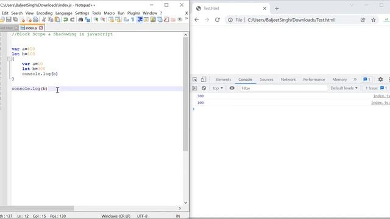Click the Save icon in Notepad++ toolbar
Viewport: 390px width, 219px height.
(9, 19)
